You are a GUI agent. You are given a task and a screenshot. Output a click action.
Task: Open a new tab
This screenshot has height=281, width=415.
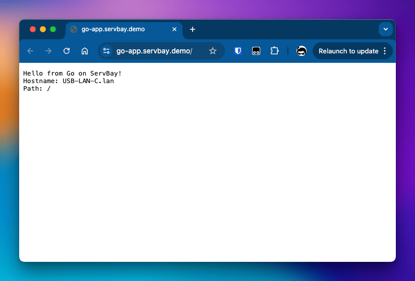click(193, 29)
